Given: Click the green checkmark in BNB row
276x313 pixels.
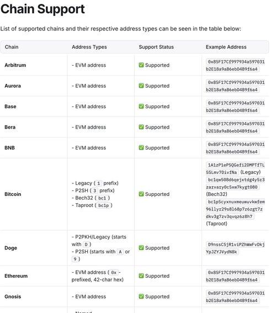Looking at the screenshot, I should [141, 147].
